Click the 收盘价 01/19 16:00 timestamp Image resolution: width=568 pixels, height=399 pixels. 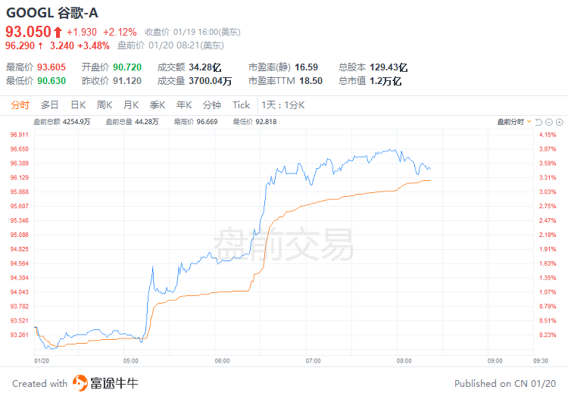tap(192, 33)
